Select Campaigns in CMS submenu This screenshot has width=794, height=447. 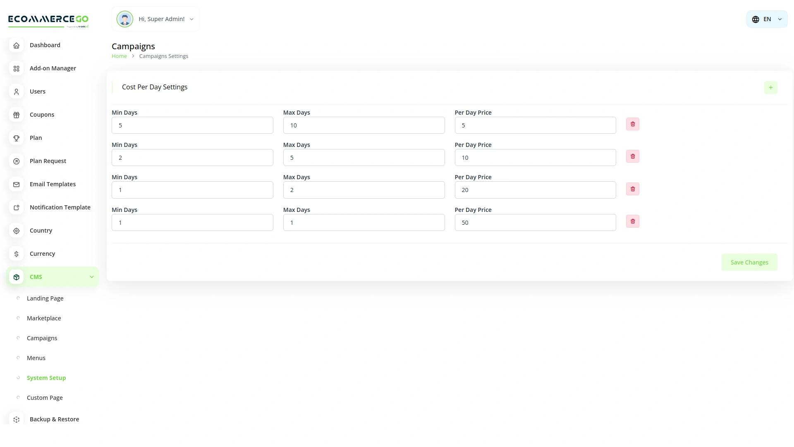pos(42,338)
